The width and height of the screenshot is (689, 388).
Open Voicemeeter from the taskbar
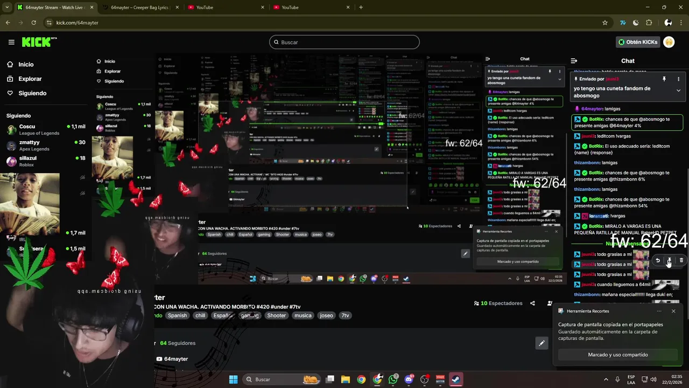point(440,379)
